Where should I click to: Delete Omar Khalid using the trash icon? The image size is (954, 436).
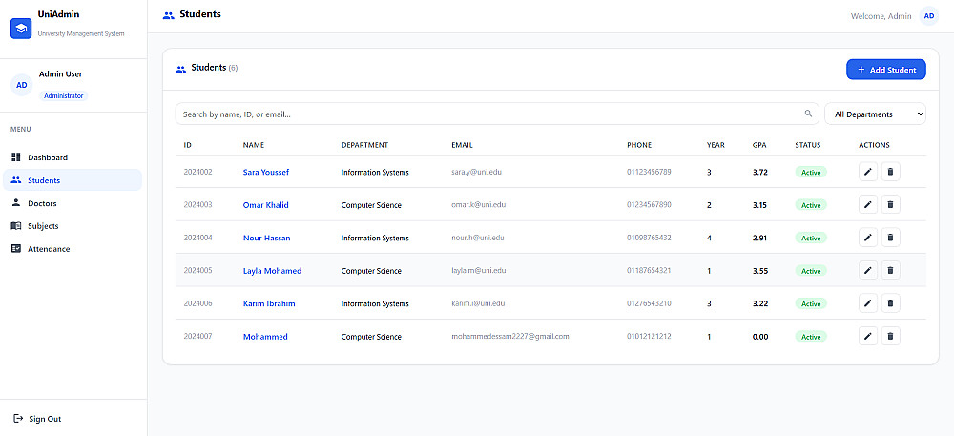[890, 205]
